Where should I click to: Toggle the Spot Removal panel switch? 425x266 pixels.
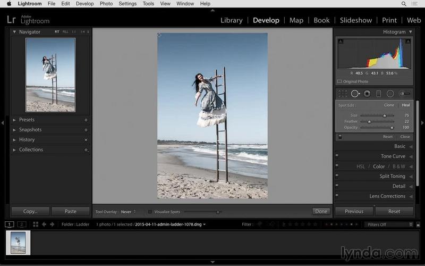coord(340,137)
